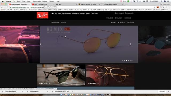The image size is (171, 96).
Task: Open the cross-channels.jpg downloaded file
Action: point(10,91)
